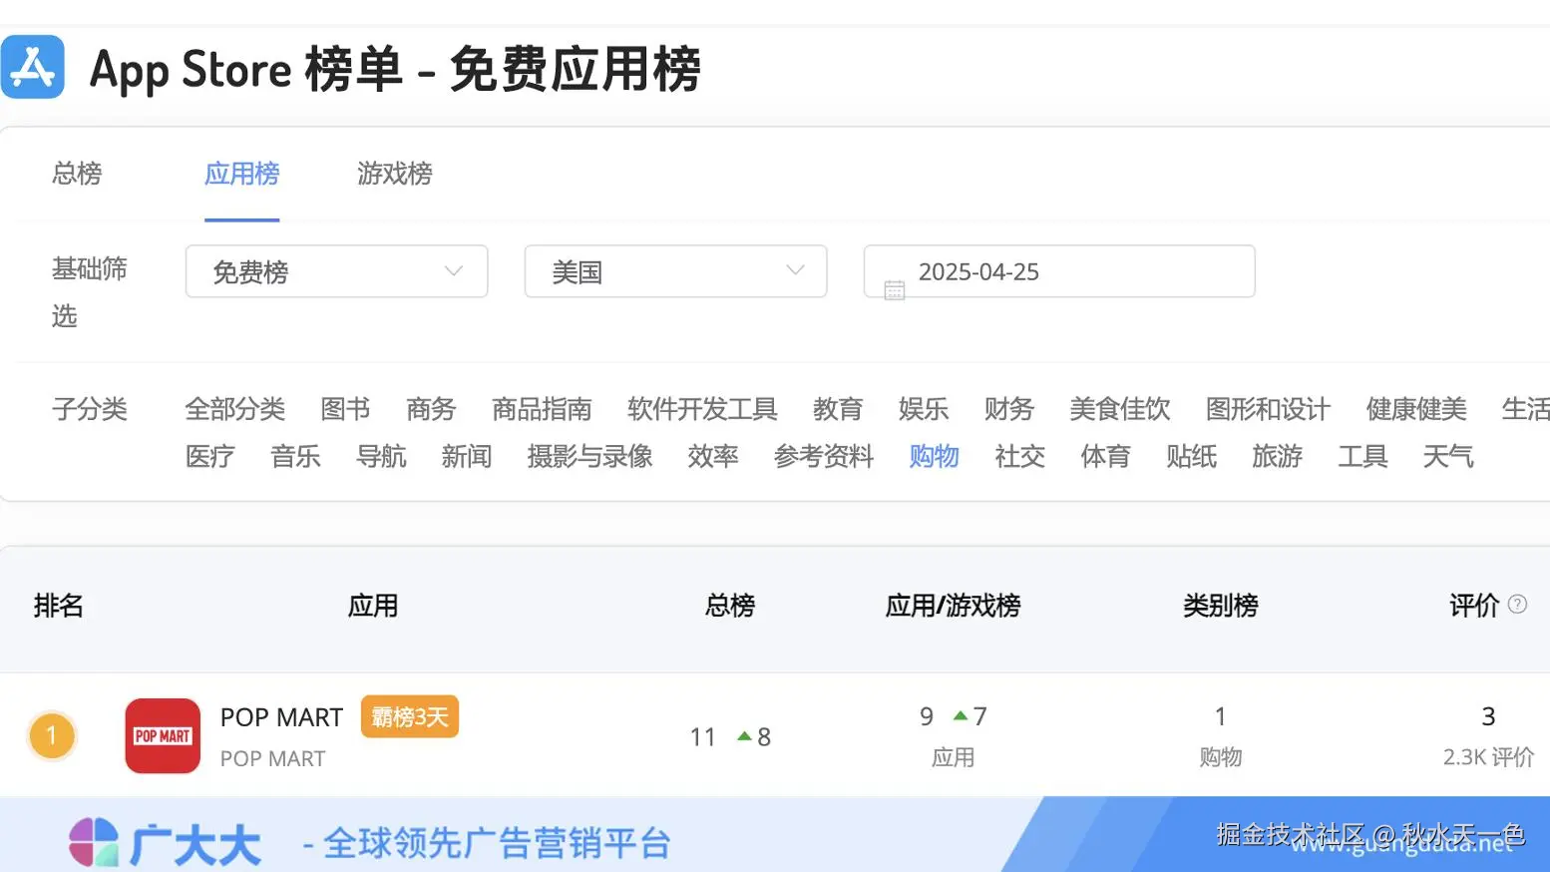Click the 2025-04-25 date field

[1059, 271]
